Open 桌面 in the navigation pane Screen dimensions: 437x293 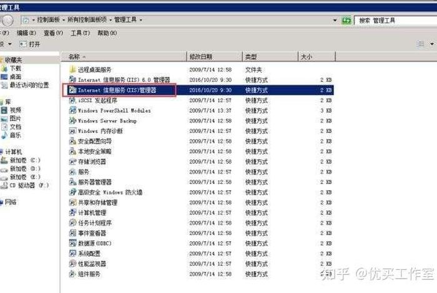coord(16,76)
